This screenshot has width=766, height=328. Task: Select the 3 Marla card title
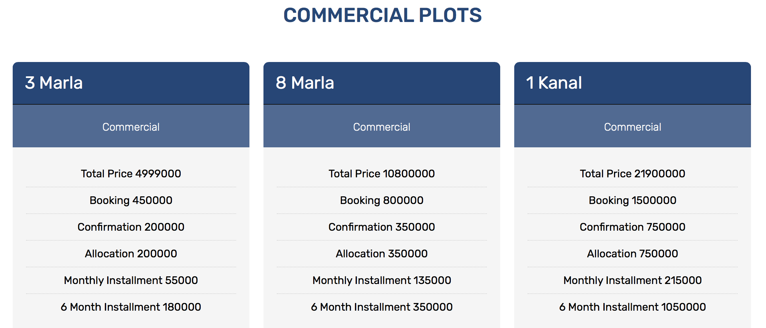(54, 83)
